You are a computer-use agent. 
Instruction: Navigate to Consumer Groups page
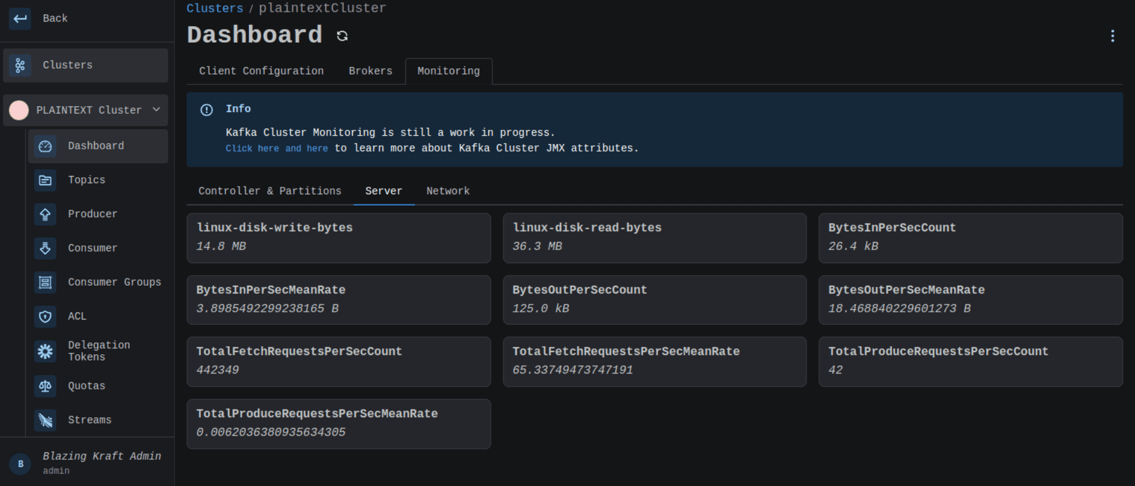98,282
